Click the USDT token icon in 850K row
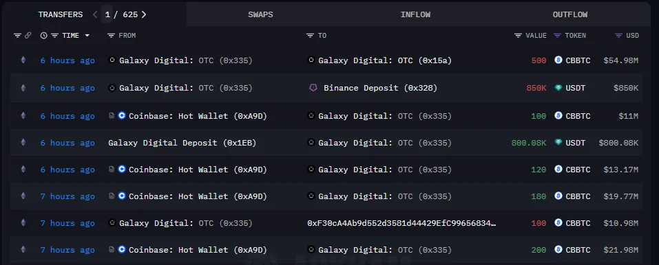Viewport: 659px width, 265px height. click(558, 88)
